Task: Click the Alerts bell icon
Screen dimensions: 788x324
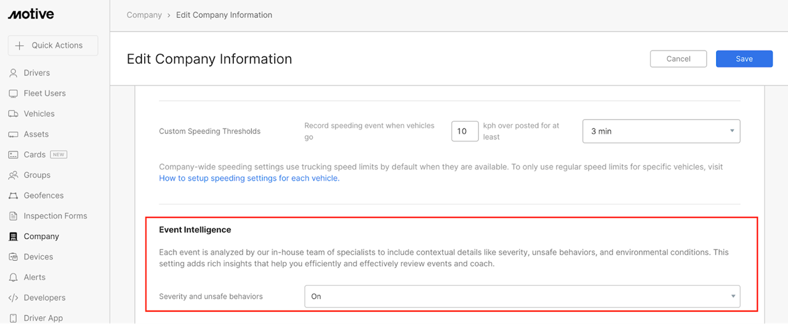Action: pos(13,277)
